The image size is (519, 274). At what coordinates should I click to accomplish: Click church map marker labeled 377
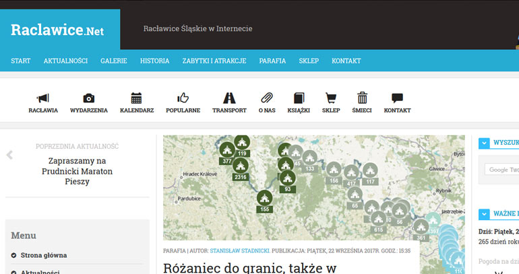coord(227,153)
